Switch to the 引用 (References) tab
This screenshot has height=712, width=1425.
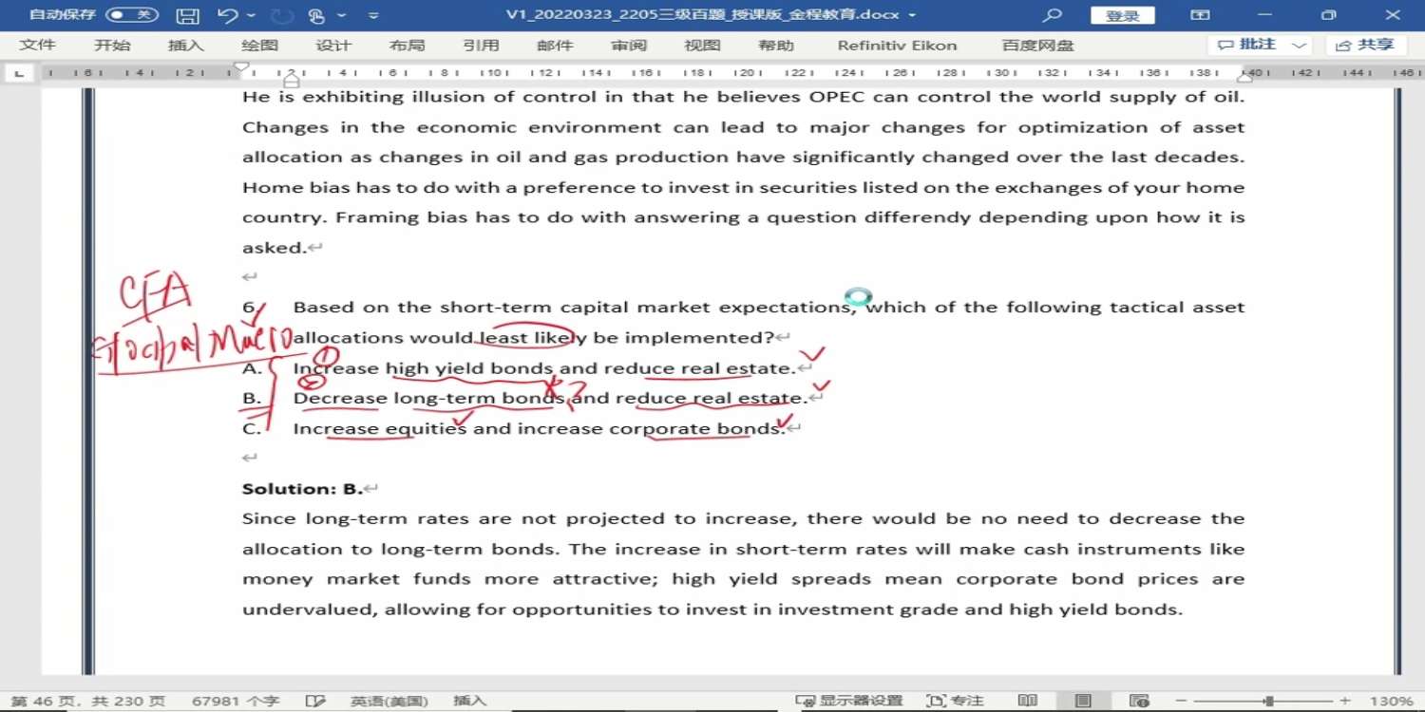pos(482,46)
